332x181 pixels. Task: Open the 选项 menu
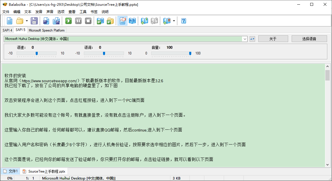(61, 12)
